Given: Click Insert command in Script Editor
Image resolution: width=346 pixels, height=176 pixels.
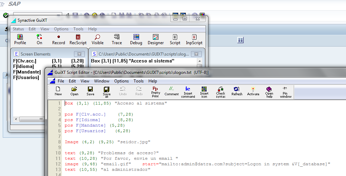Looking at the screenshot, I should [188, 92].
